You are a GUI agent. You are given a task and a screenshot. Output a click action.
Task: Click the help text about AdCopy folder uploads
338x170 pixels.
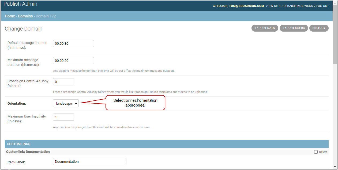pyautogui.click(x=130, y=92)
